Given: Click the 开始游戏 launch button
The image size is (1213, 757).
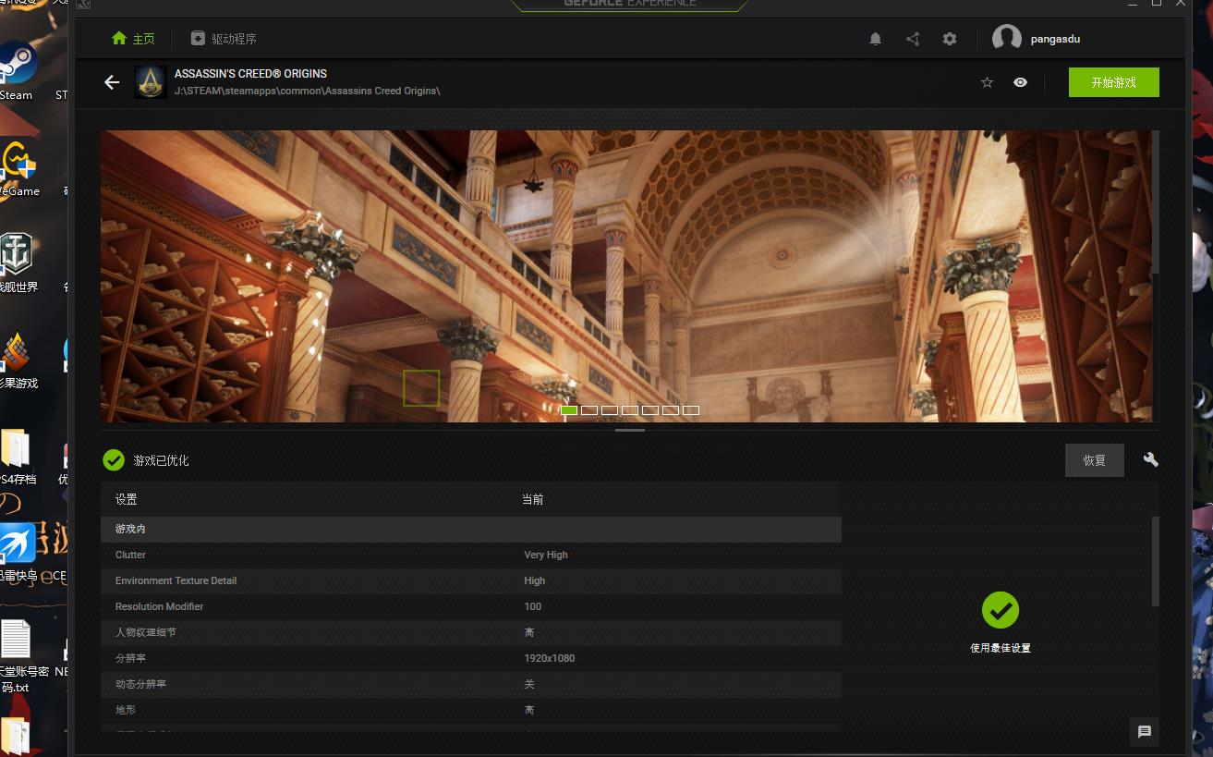Looking at the screenshot, I should (x=1113, y=82).
